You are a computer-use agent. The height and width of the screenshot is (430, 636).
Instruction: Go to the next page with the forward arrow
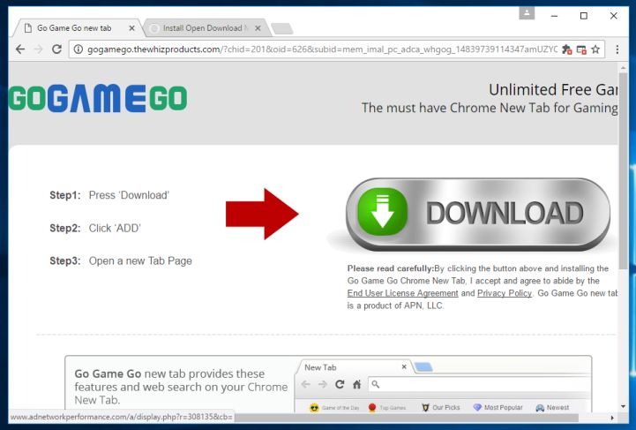click(39, 49)
